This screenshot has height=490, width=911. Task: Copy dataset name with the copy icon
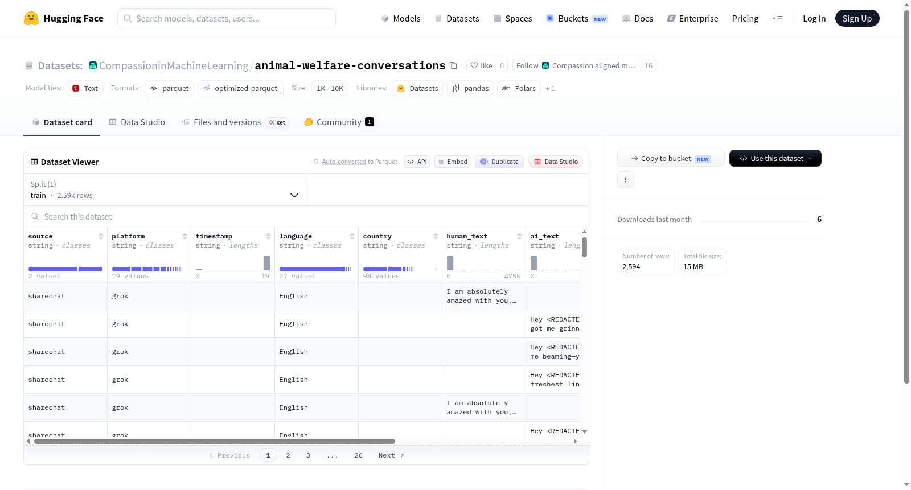click(x=453, y=65)
